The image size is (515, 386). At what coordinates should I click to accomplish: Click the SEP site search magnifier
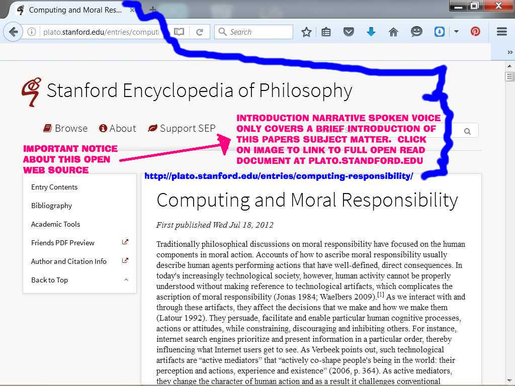coord(467,131)
